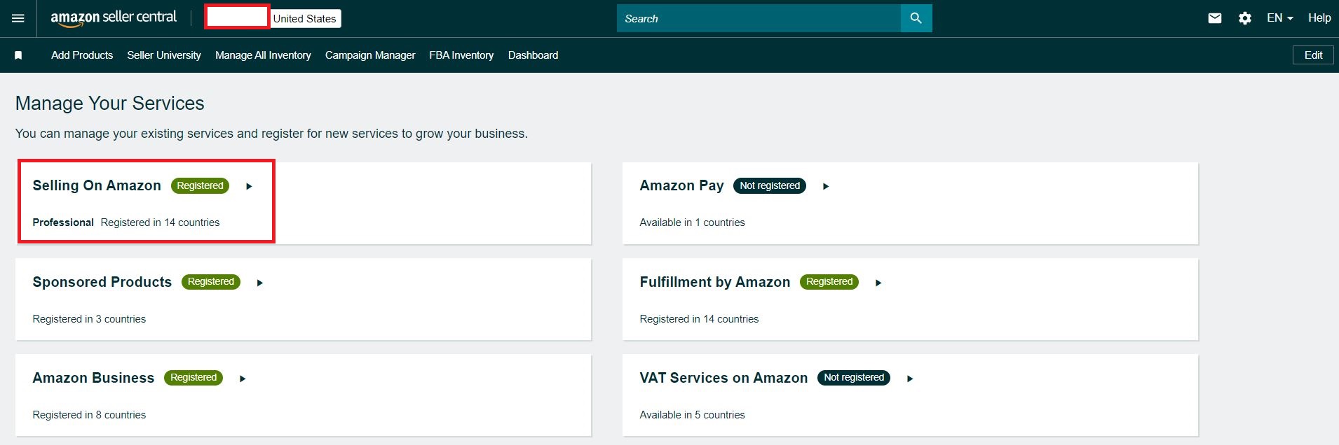Click the Edit button on the favorites bar

tap(1313, 55)
